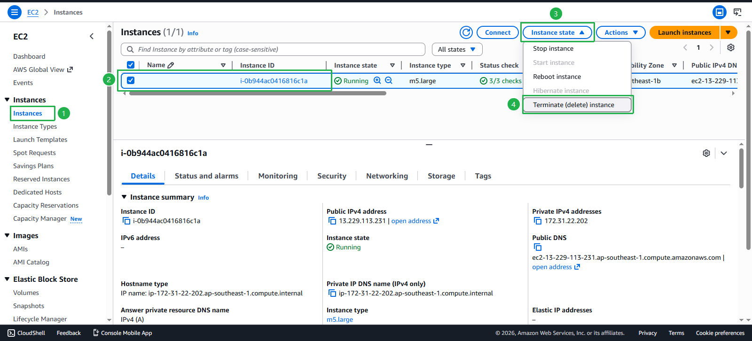Click the table horizontal scrollbar
This screenshot has height=341, width=752.
[258, 93]
